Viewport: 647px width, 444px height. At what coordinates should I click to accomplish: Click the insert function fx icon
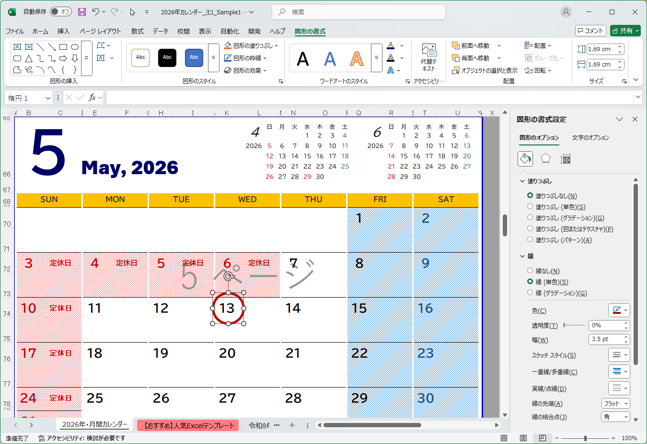click(92, 98)
